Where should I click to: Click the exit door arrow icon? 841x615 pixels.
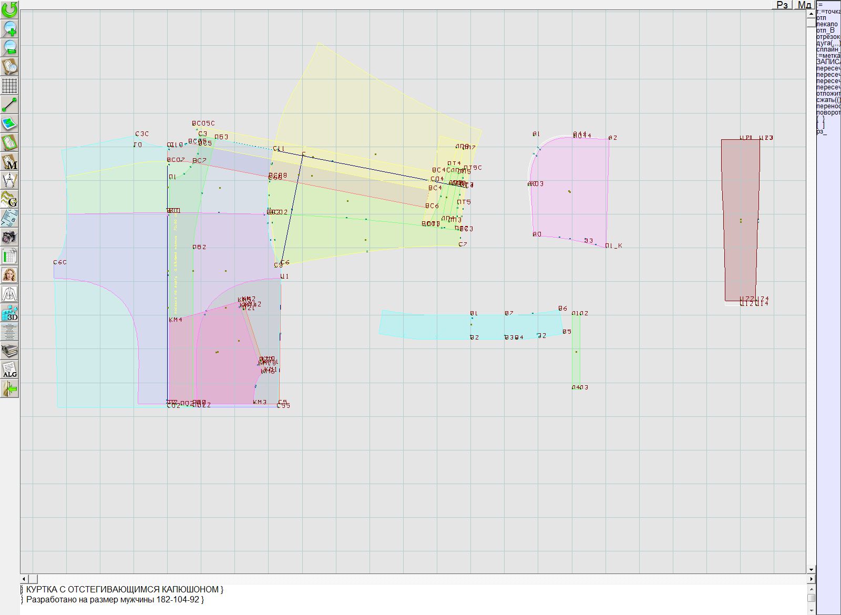click(9, 389)
